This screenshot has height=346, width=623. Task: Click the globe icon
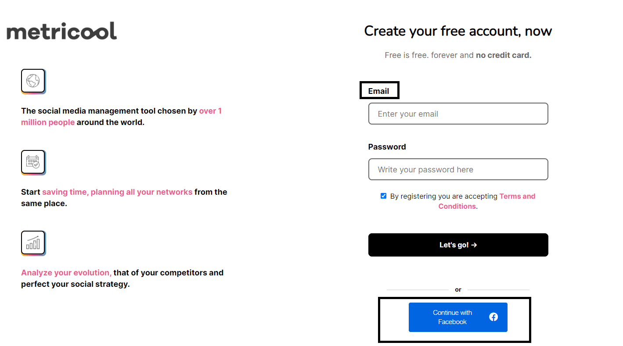(x=33, y=81)
